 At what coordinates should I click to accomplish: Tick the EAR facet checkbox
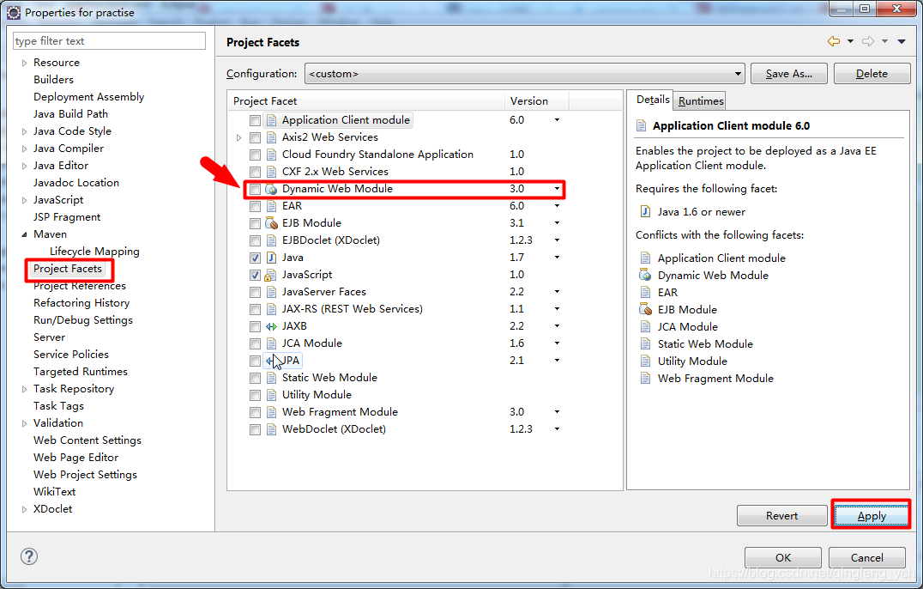pyautogui.click(x=255, y=206)
